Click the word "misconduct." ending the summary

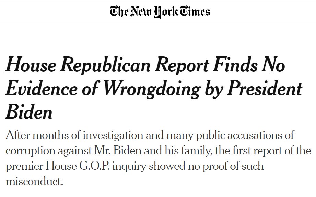[34, 181]
